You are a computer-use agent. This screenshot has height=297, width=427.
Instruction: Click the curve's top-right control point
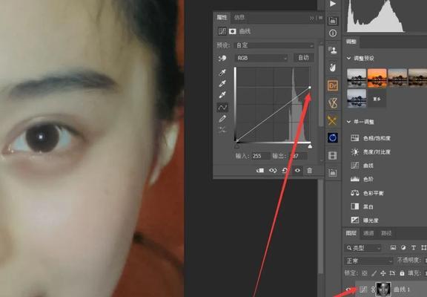[x=310, y=88]
